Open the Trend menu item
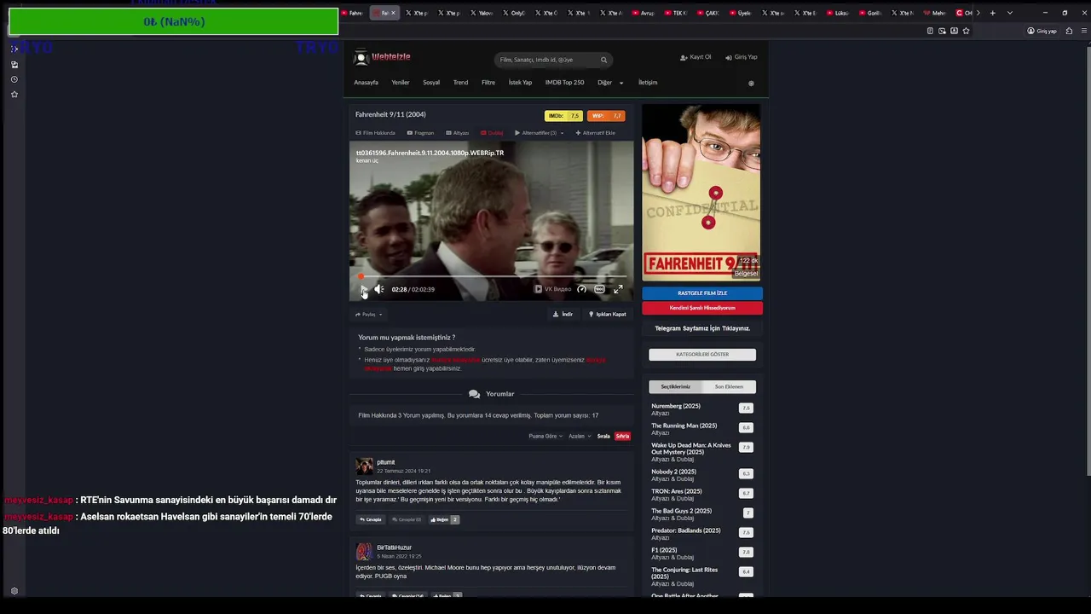 (x=460, y=83)
